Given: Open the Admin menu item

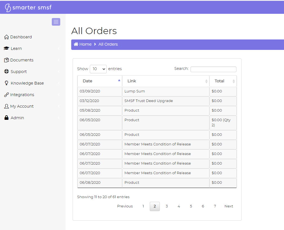Looking at the screenshot, I should point(17,118).
